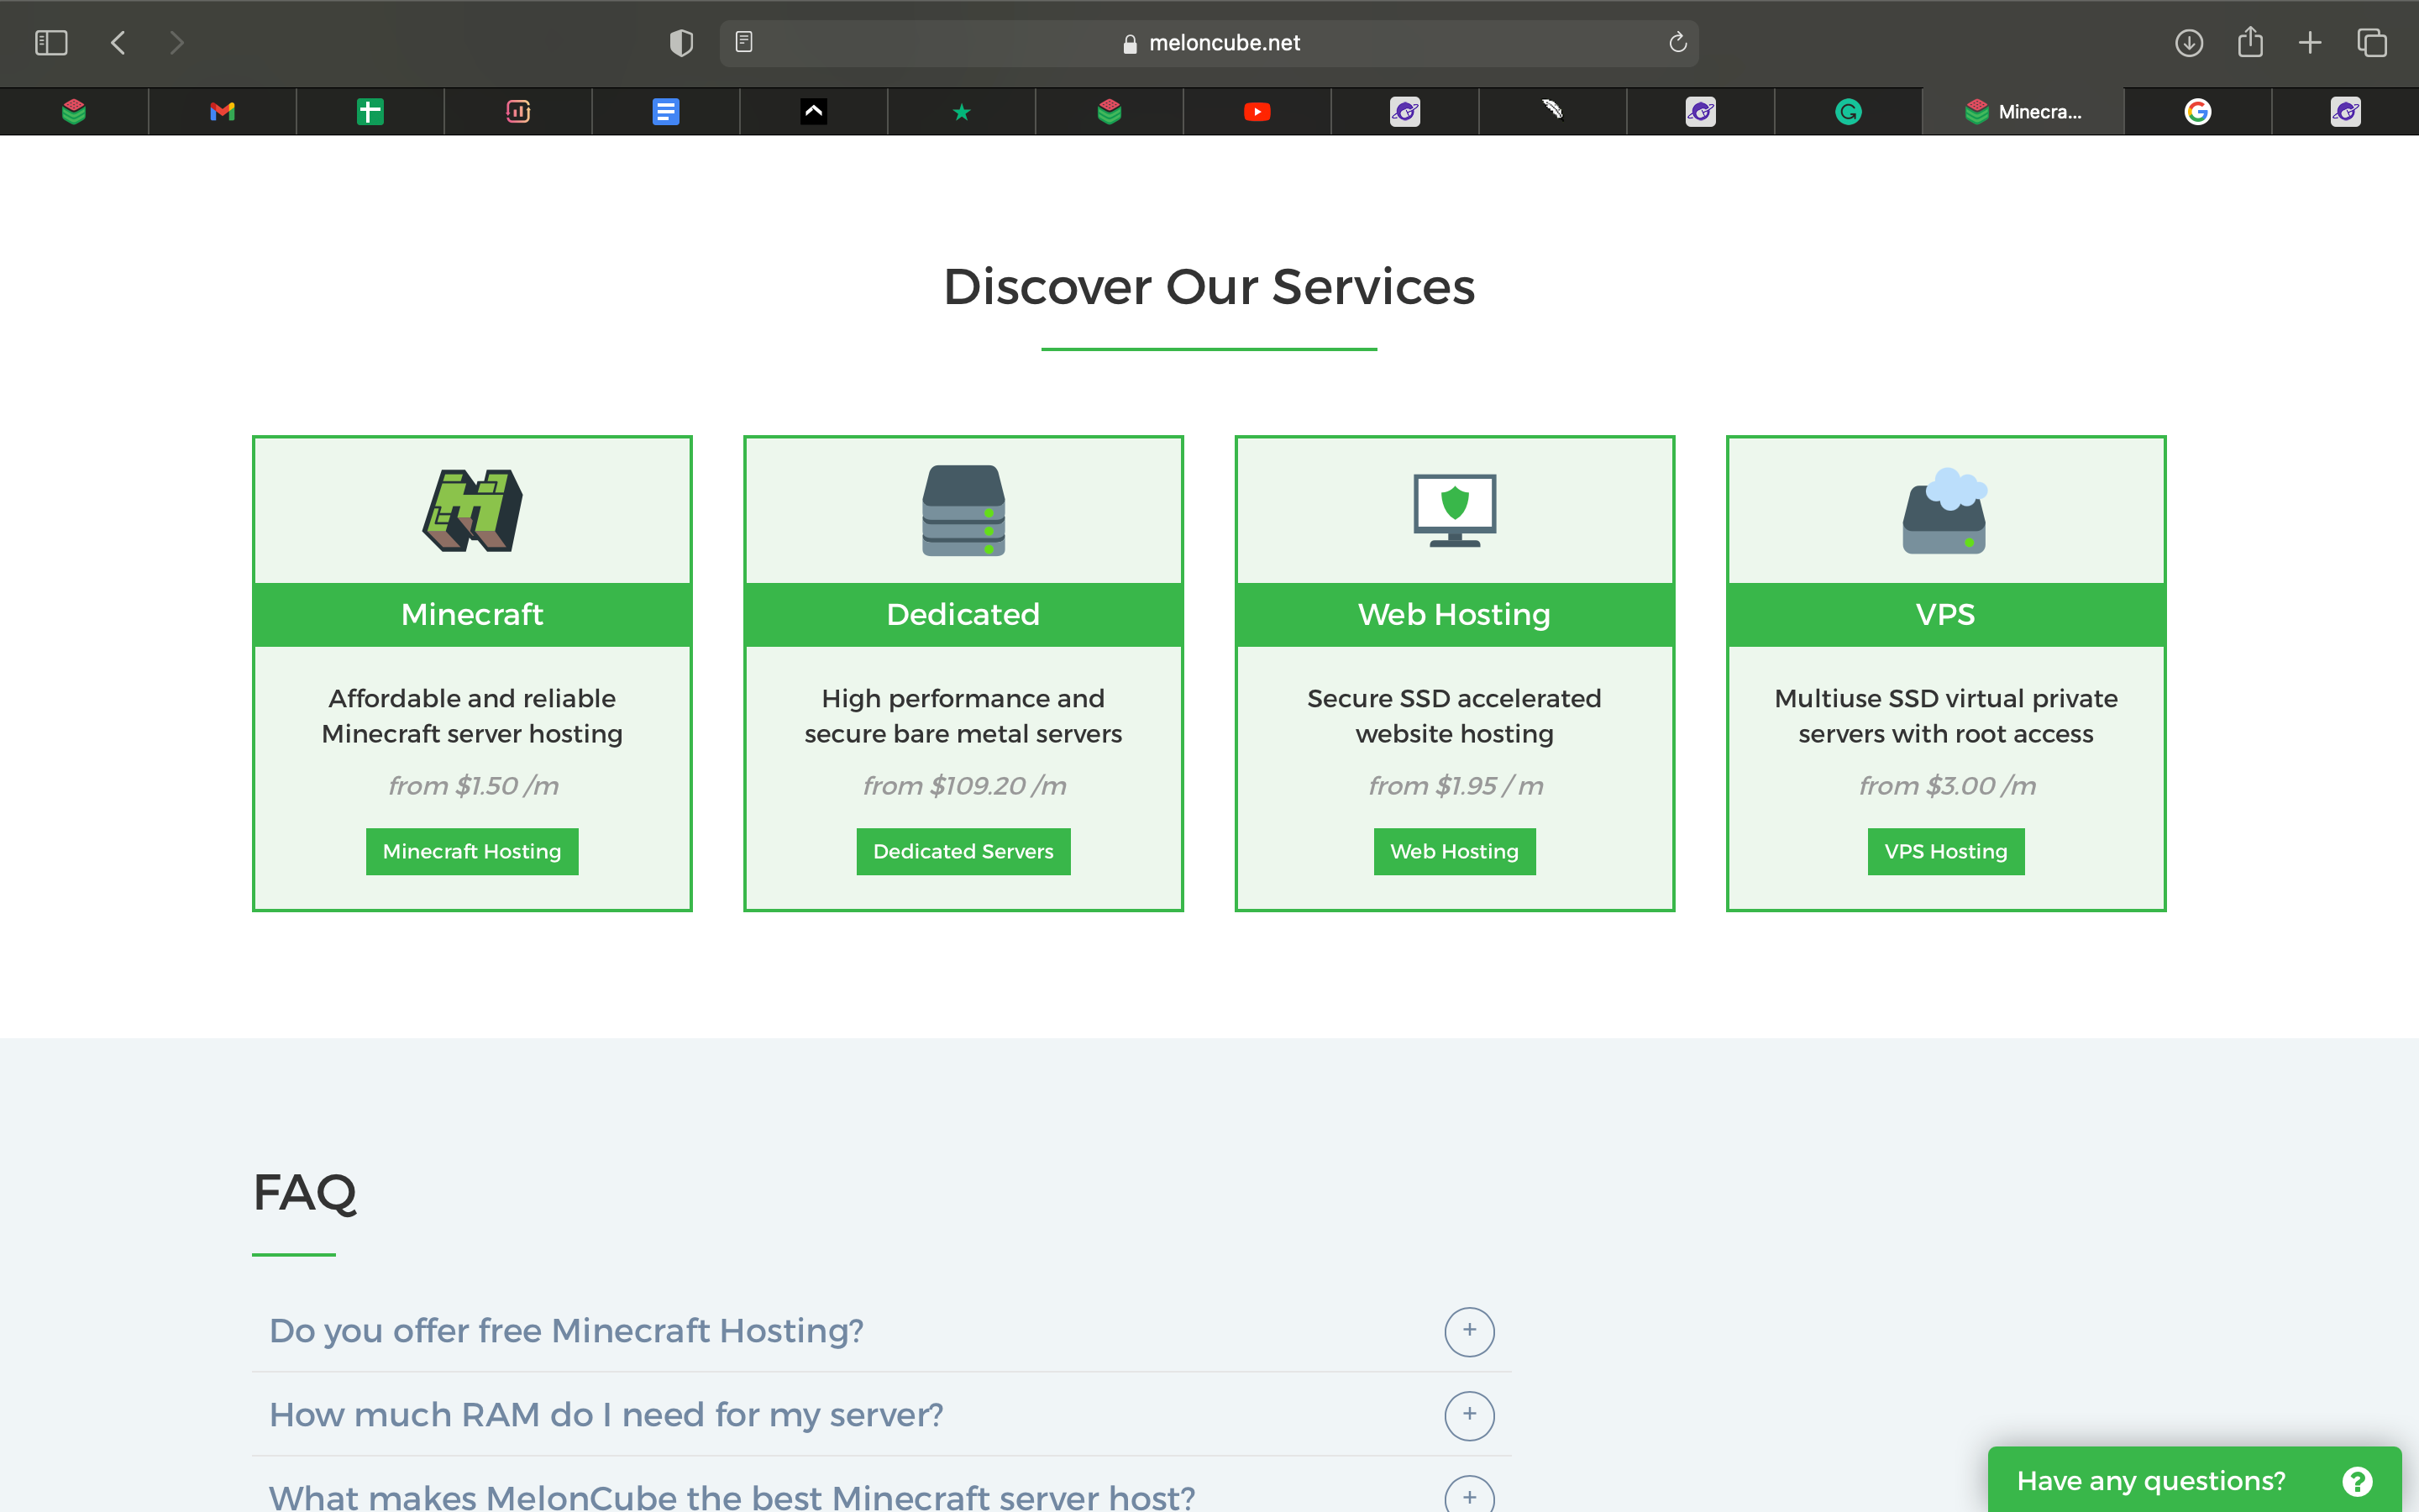This screenshot has height=1512, width=2419.
Task: Show the tab overview
Action: click(2372, 43)
